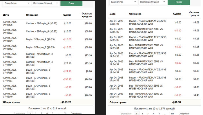Go to page 5 in left table pagination
The image size is (203, 115).
click(x=52, y=113)
